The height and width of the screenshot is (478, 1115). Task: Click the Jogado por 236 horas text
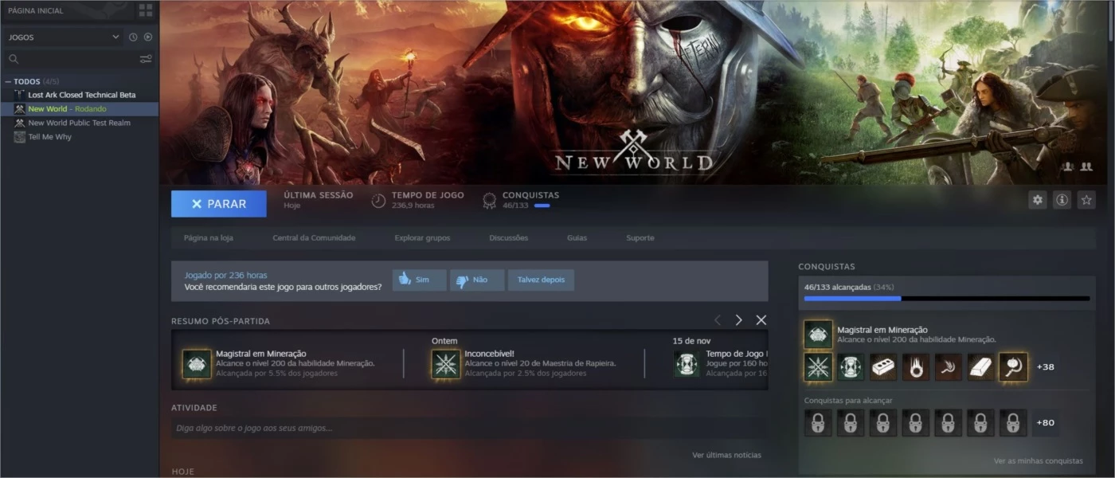point(226,276)
